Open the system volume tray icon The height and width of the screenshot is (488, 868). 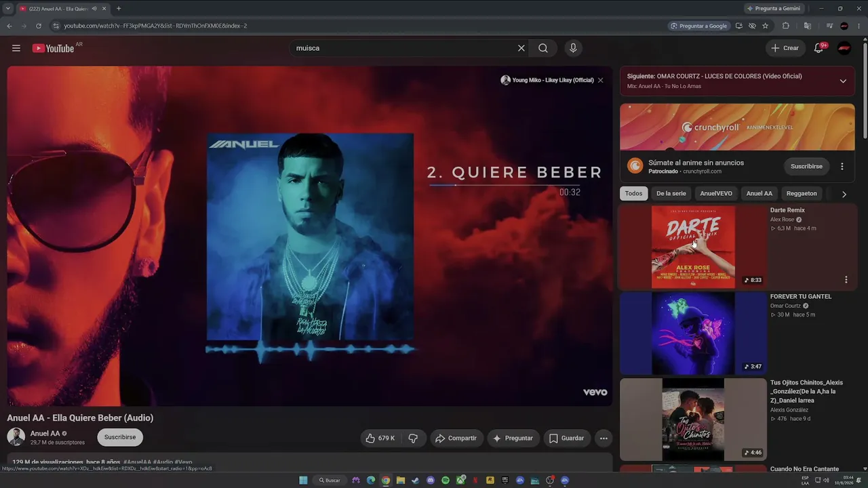825,481
